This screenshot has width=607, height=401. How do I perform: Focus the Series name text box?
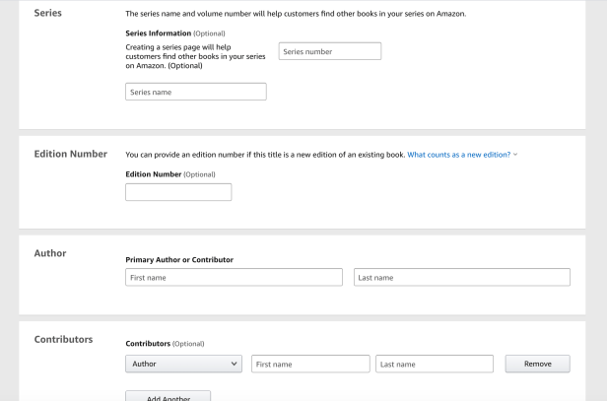(x=196, y=92)
